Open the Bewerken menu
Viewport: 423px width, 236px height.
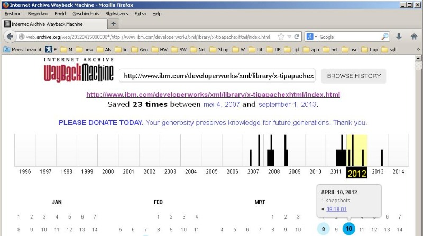pyautogui.click(x=38, y=14)
